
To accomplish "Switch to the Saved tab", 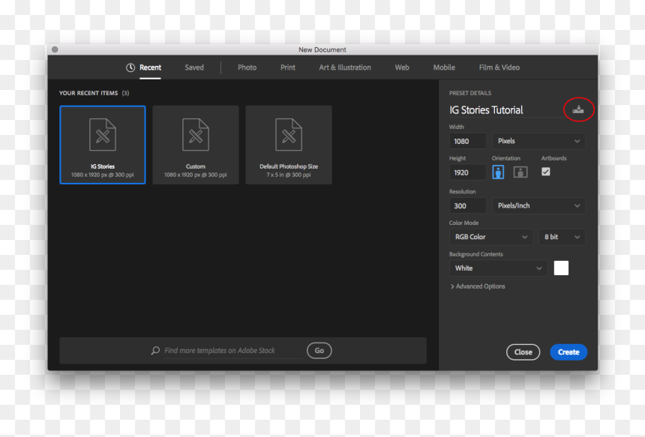I will click(194, 67).
